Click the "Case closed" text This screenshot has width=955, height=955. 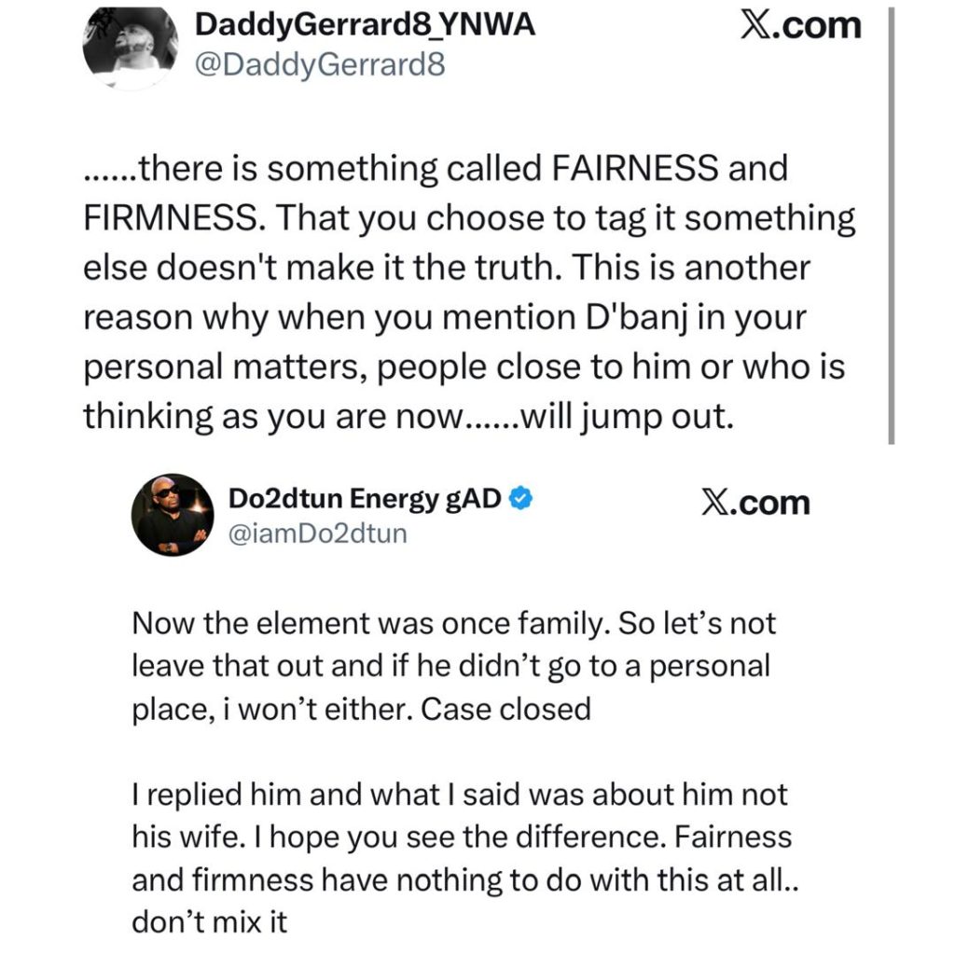[506, 709]
